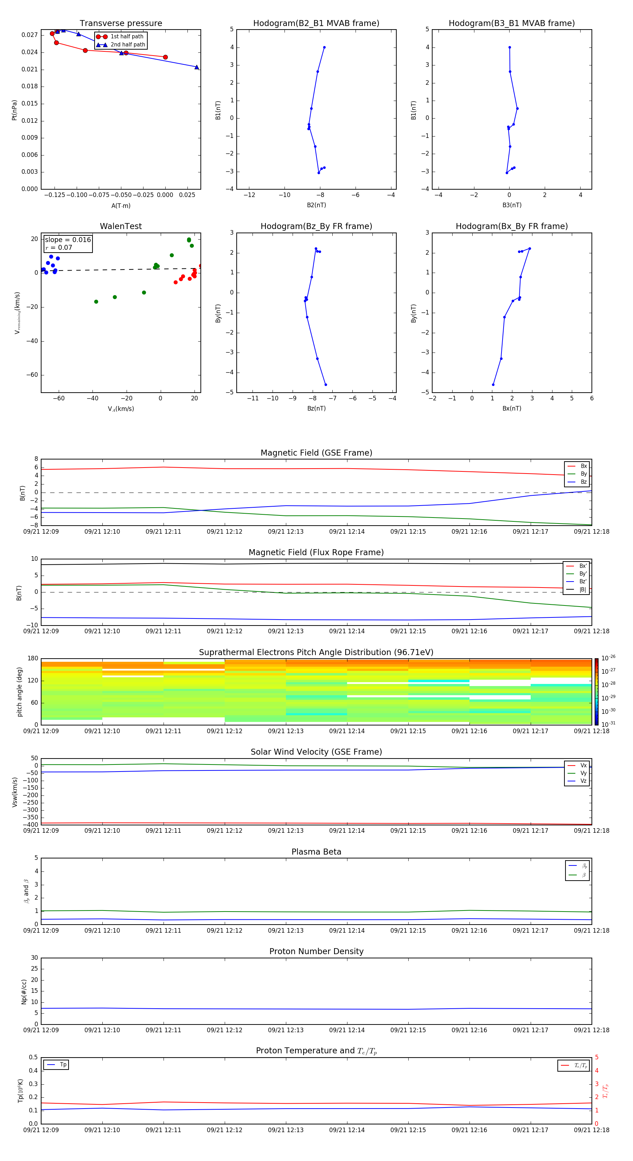633x1161 pixels.
Task: Click the Proton Number Density title
Action: [316, 952]
